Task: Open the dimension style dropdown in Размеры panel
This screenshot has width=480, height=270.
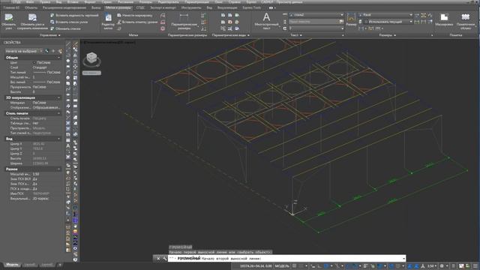Action: pos(385,15)
